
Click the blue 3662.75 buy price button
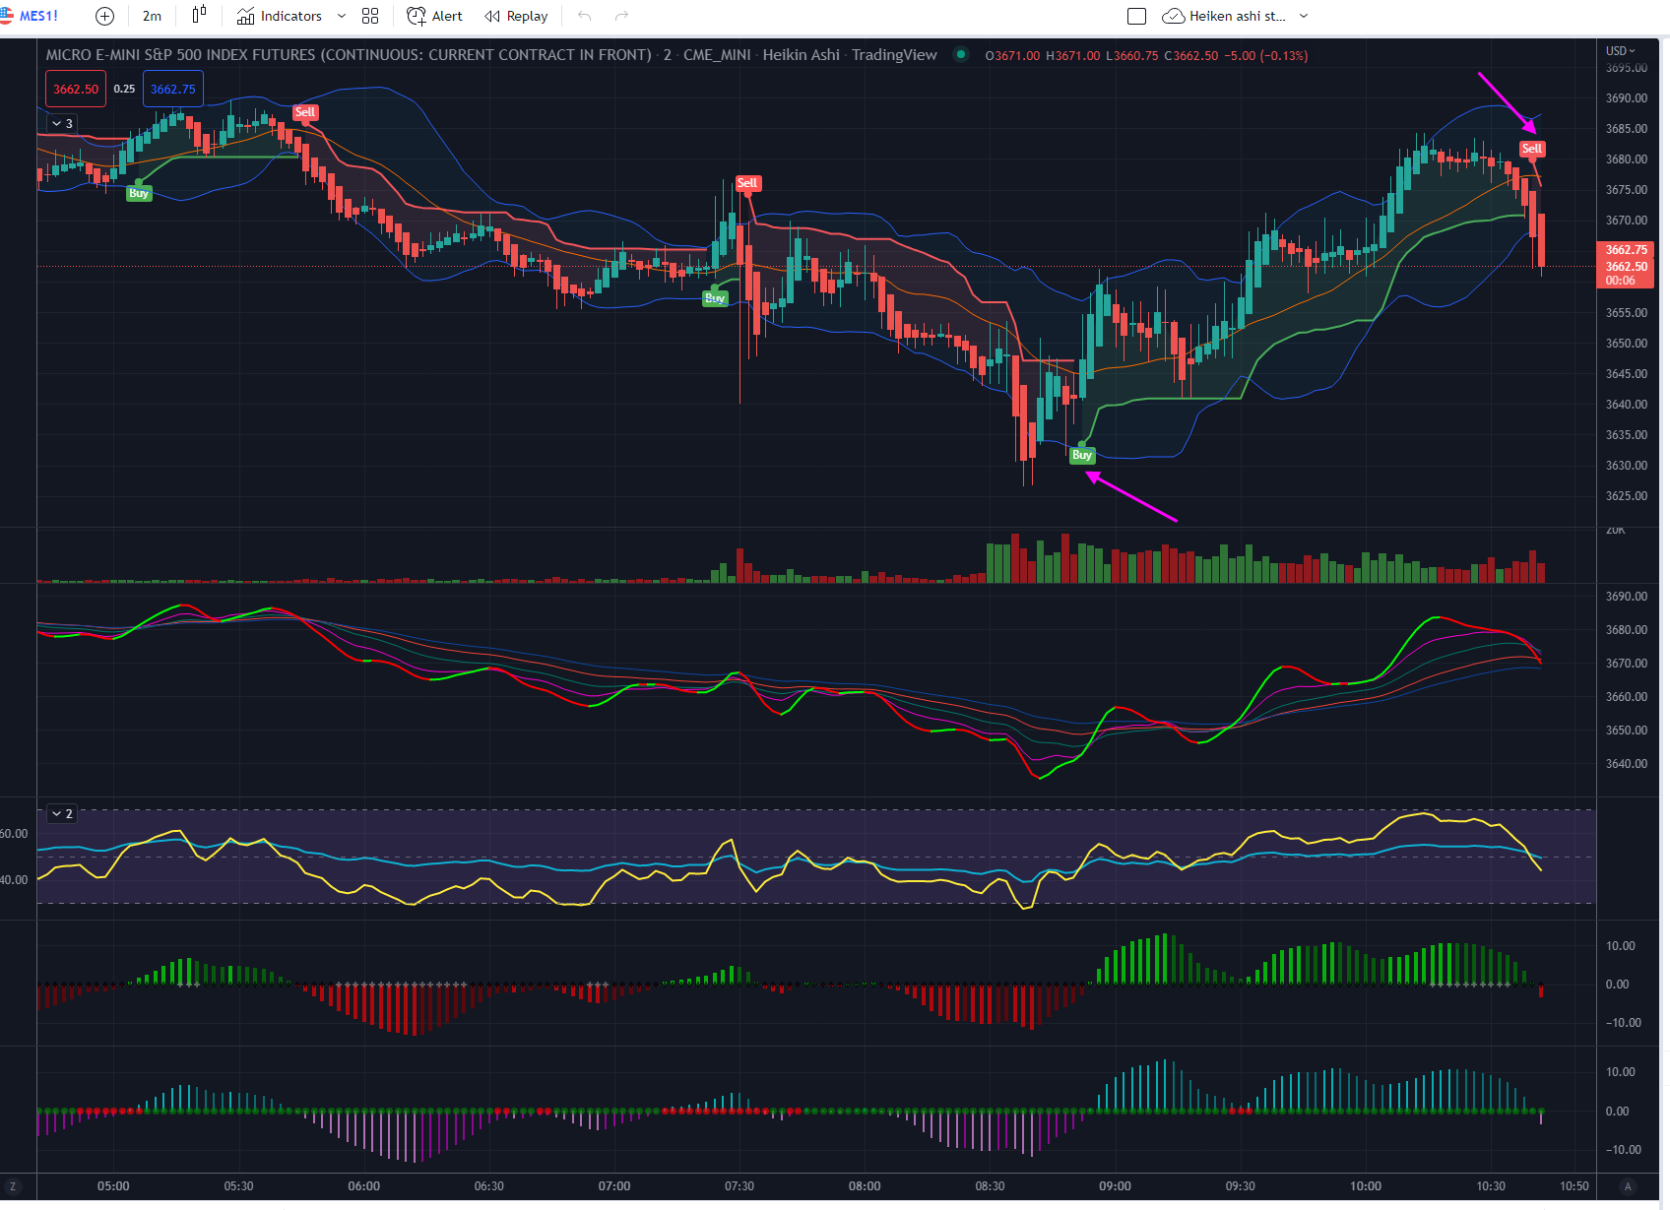[173, 90]
